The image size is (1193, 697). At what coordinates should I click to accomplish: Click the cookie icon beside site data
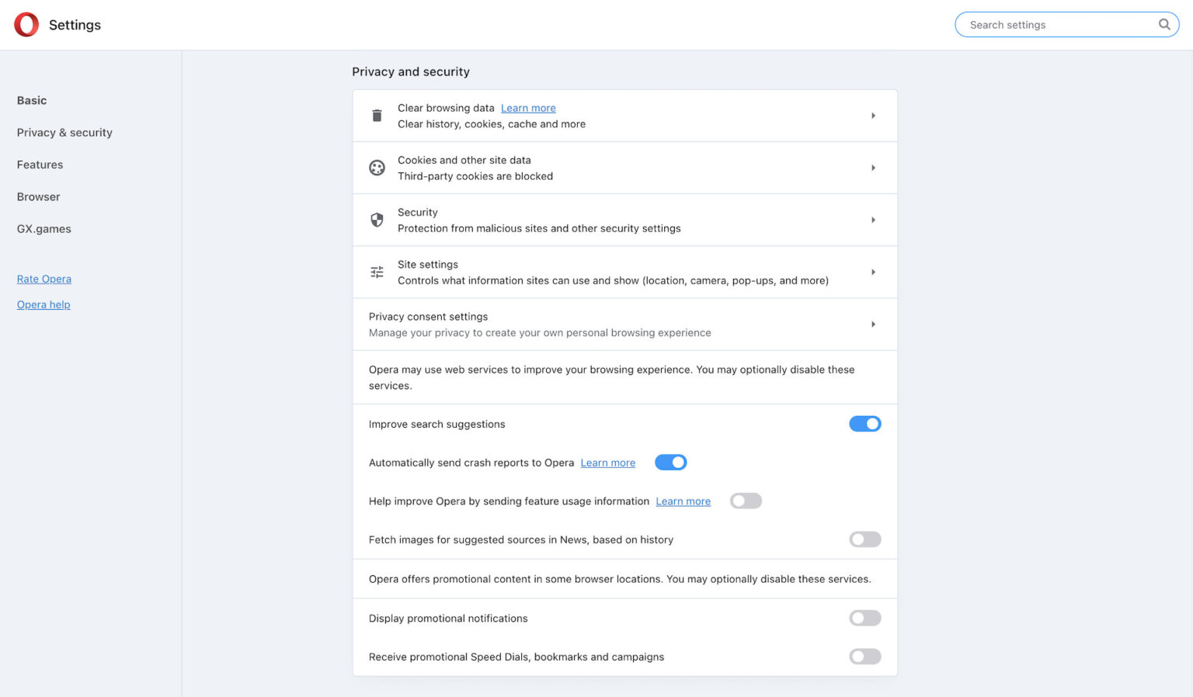click(377, 168)
